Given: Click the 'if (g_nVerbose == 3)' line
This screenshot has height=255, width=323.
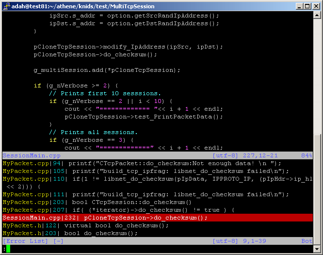Looking at the screenshot, I should pos(92,140).
